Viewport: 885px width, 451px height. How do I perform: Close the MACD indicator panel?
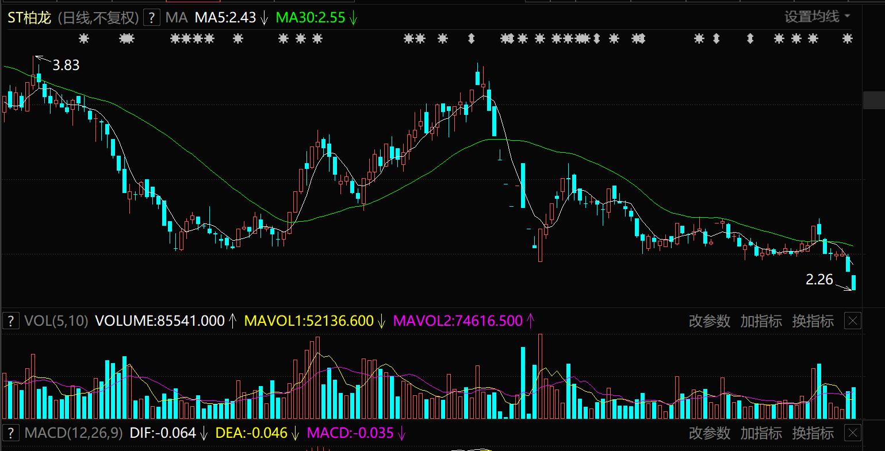tap(852, 433)
